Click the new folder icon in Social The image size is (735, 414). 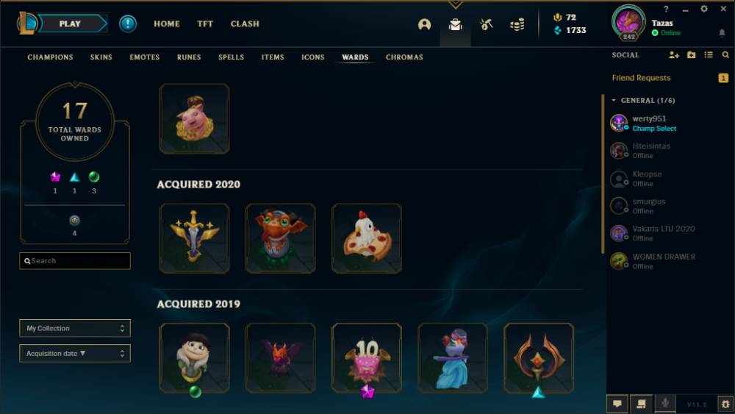pyautogui.click(x=692, y=55)
